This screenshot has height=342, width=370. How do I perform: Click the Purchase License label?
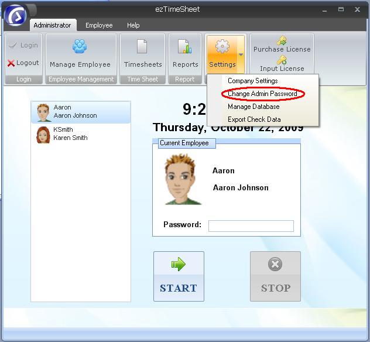(282, 49)
